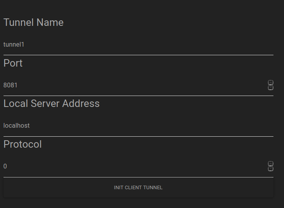Place cursor on the '0' protocol value
Image resolution: width=284 pixels, height=208 pixels.
pyautogui.click(x=5, y=166)
